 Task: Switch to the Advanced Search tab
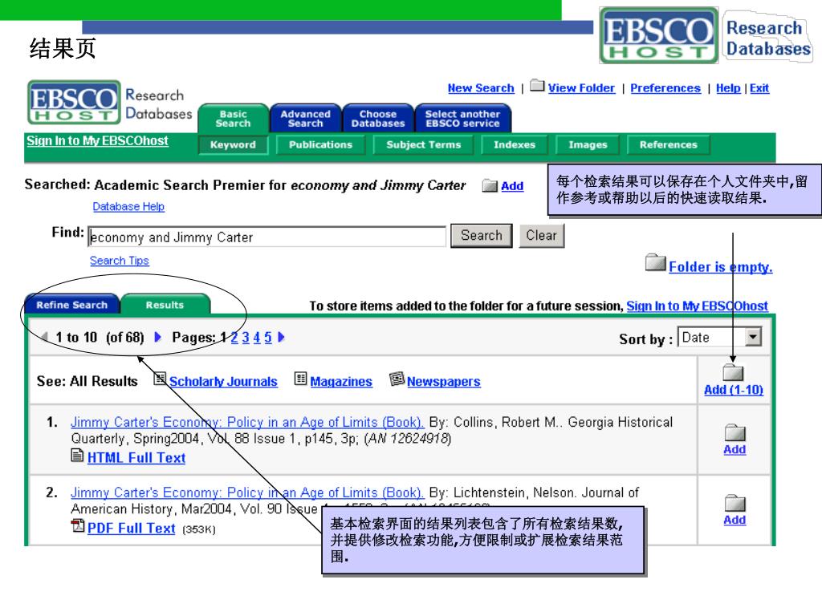click(306, 119)
